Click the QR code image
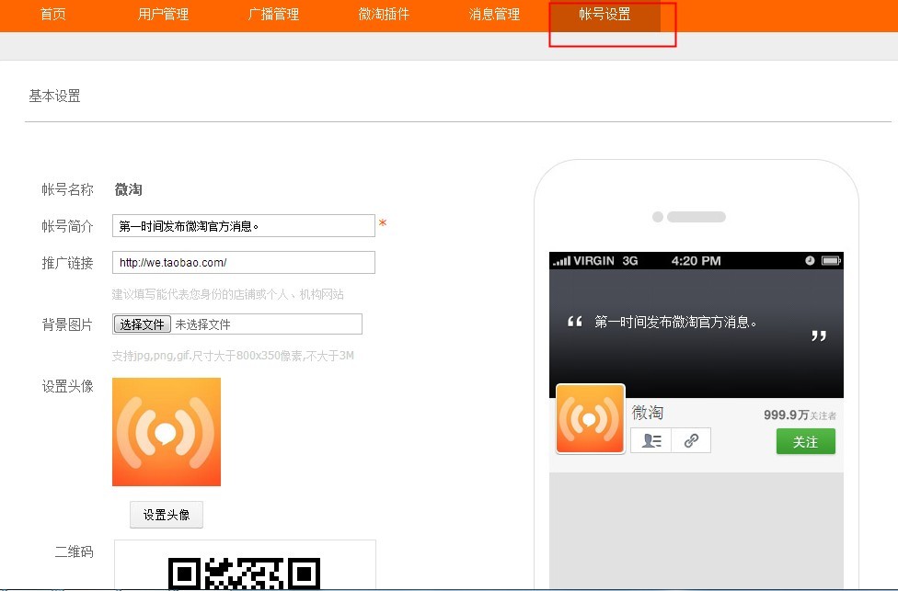This screenshot has width=898, height=591. coord(245,572)
